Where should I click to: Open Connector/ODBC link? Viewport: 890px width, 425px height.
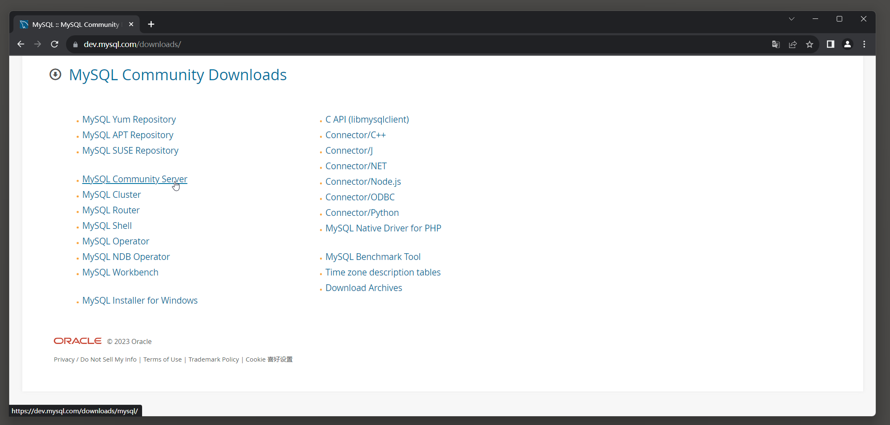[x=360, y=197]
